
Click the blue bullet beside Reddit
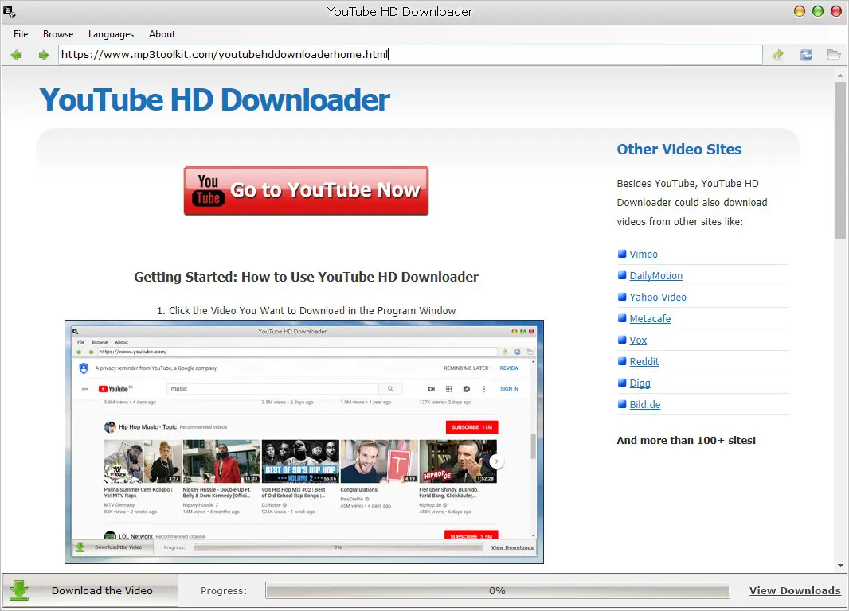click(x=622, y=361)
